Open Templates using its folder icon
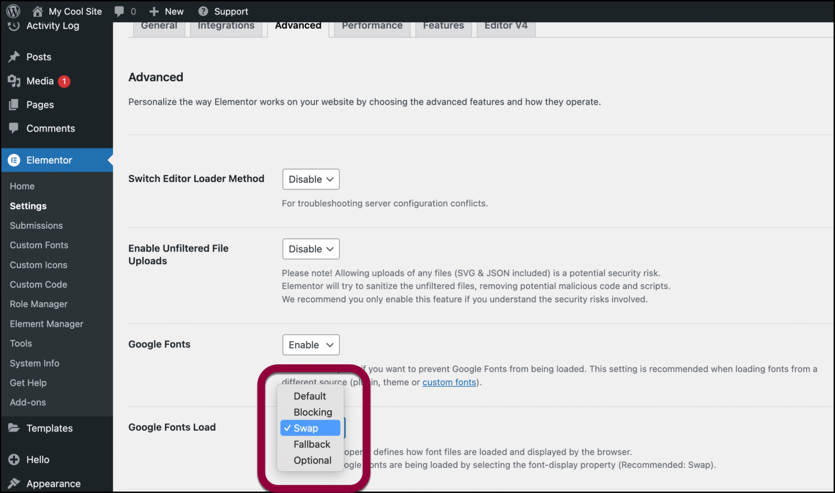 tap(14, 428)
